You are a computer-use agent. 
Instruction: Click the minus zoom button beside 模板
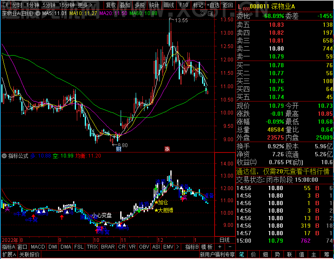pyautogui.click(x=230, y=246)
